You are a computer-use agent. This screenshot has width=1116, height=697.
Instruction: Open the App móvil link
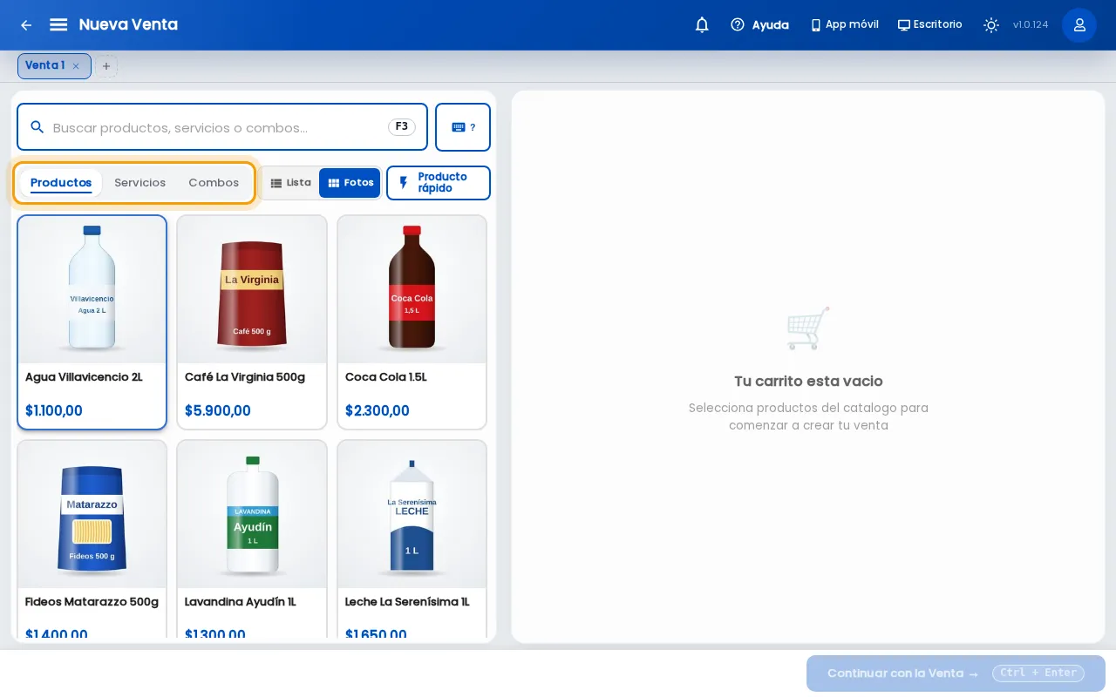coord(844,25)
